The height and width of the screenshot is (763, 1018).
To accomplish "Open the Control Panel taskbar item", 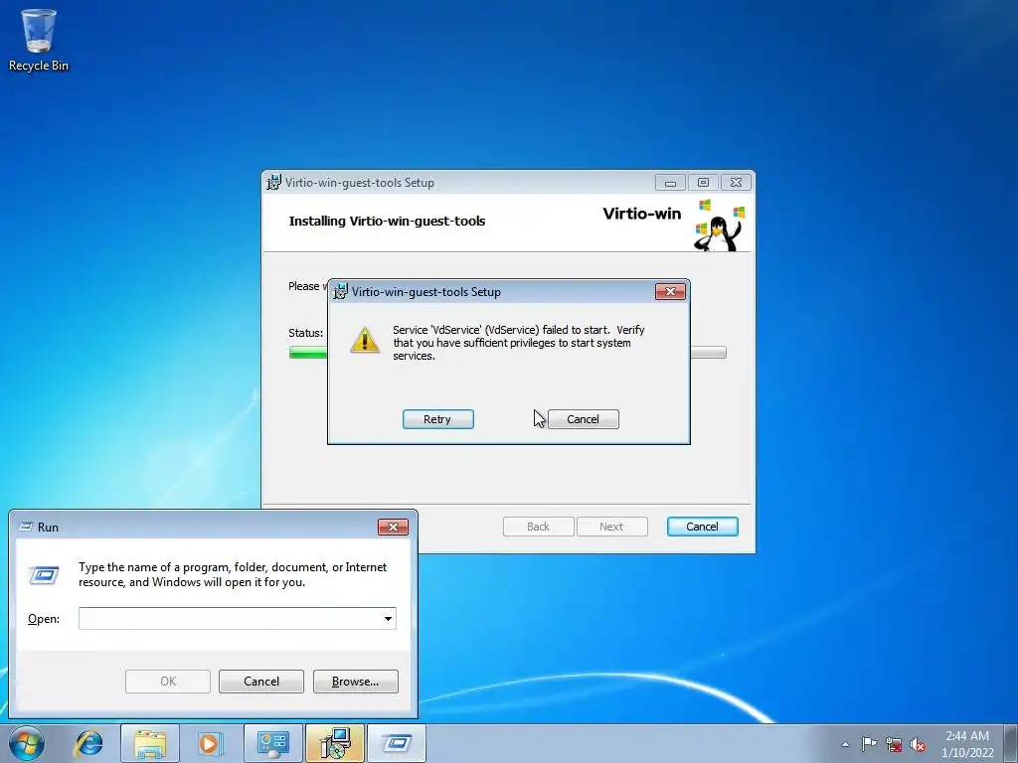I will tap(273, 743).
